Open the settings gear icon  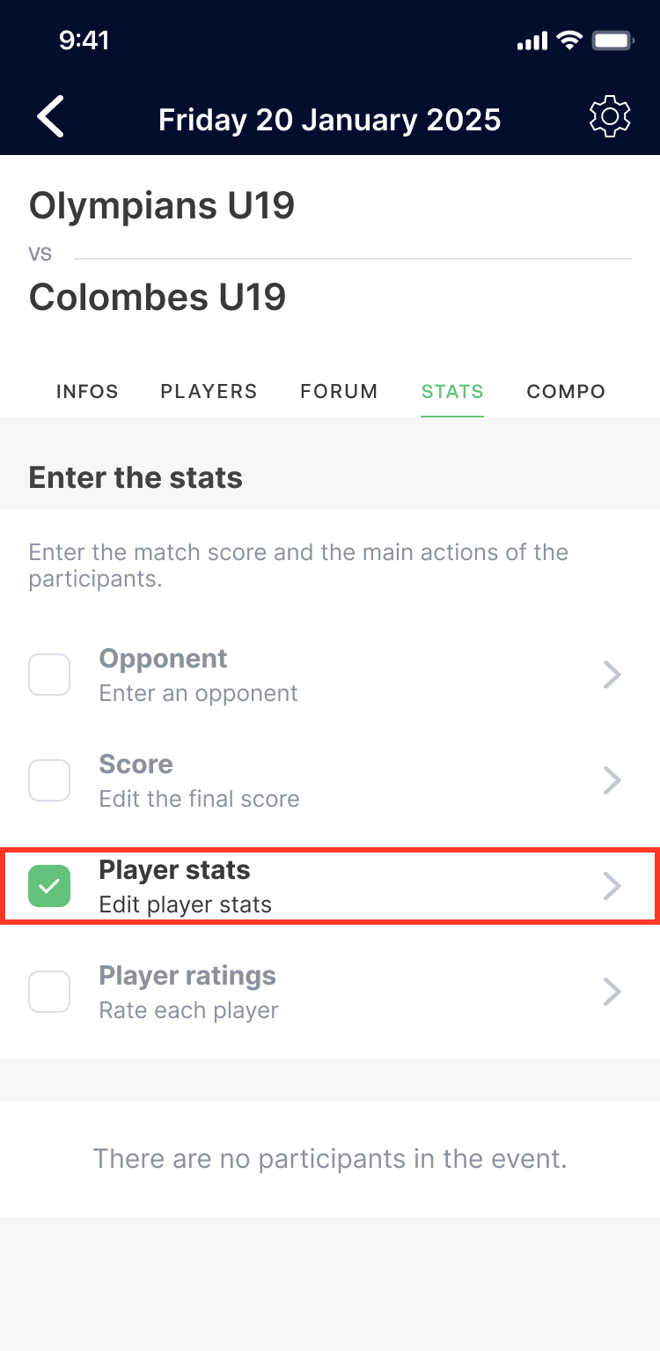coord(610,118)
